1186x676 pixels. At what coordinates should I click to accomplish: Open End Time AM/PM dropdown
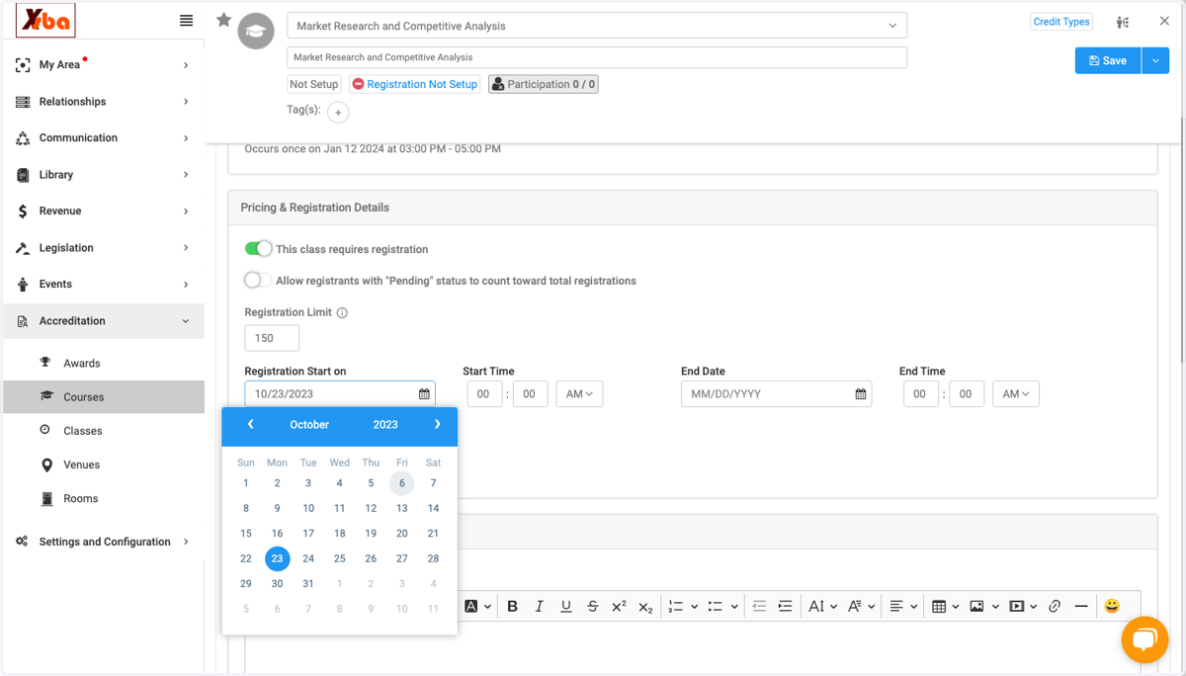1015,393
